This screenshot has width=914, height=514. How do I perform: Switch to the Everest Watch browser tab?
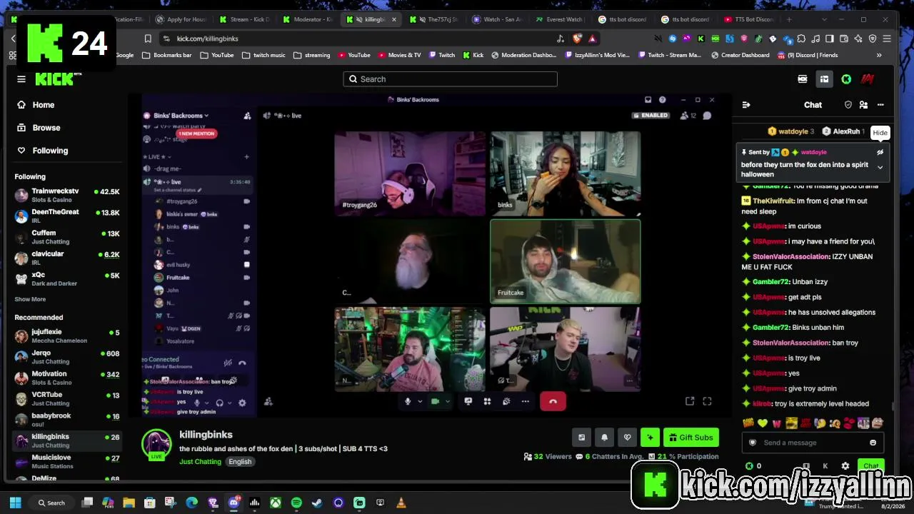pos(559,19)
